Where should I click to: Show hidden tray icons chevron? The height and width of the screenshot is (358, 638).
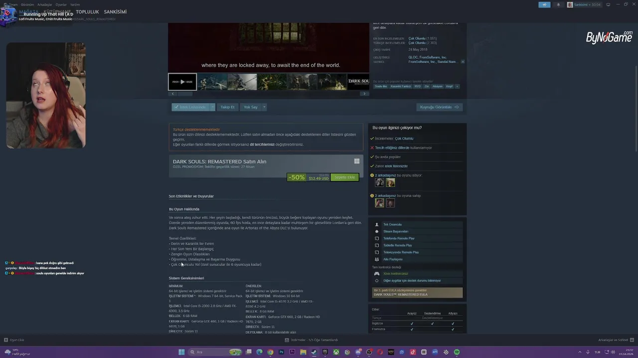(x=580, y=352)
